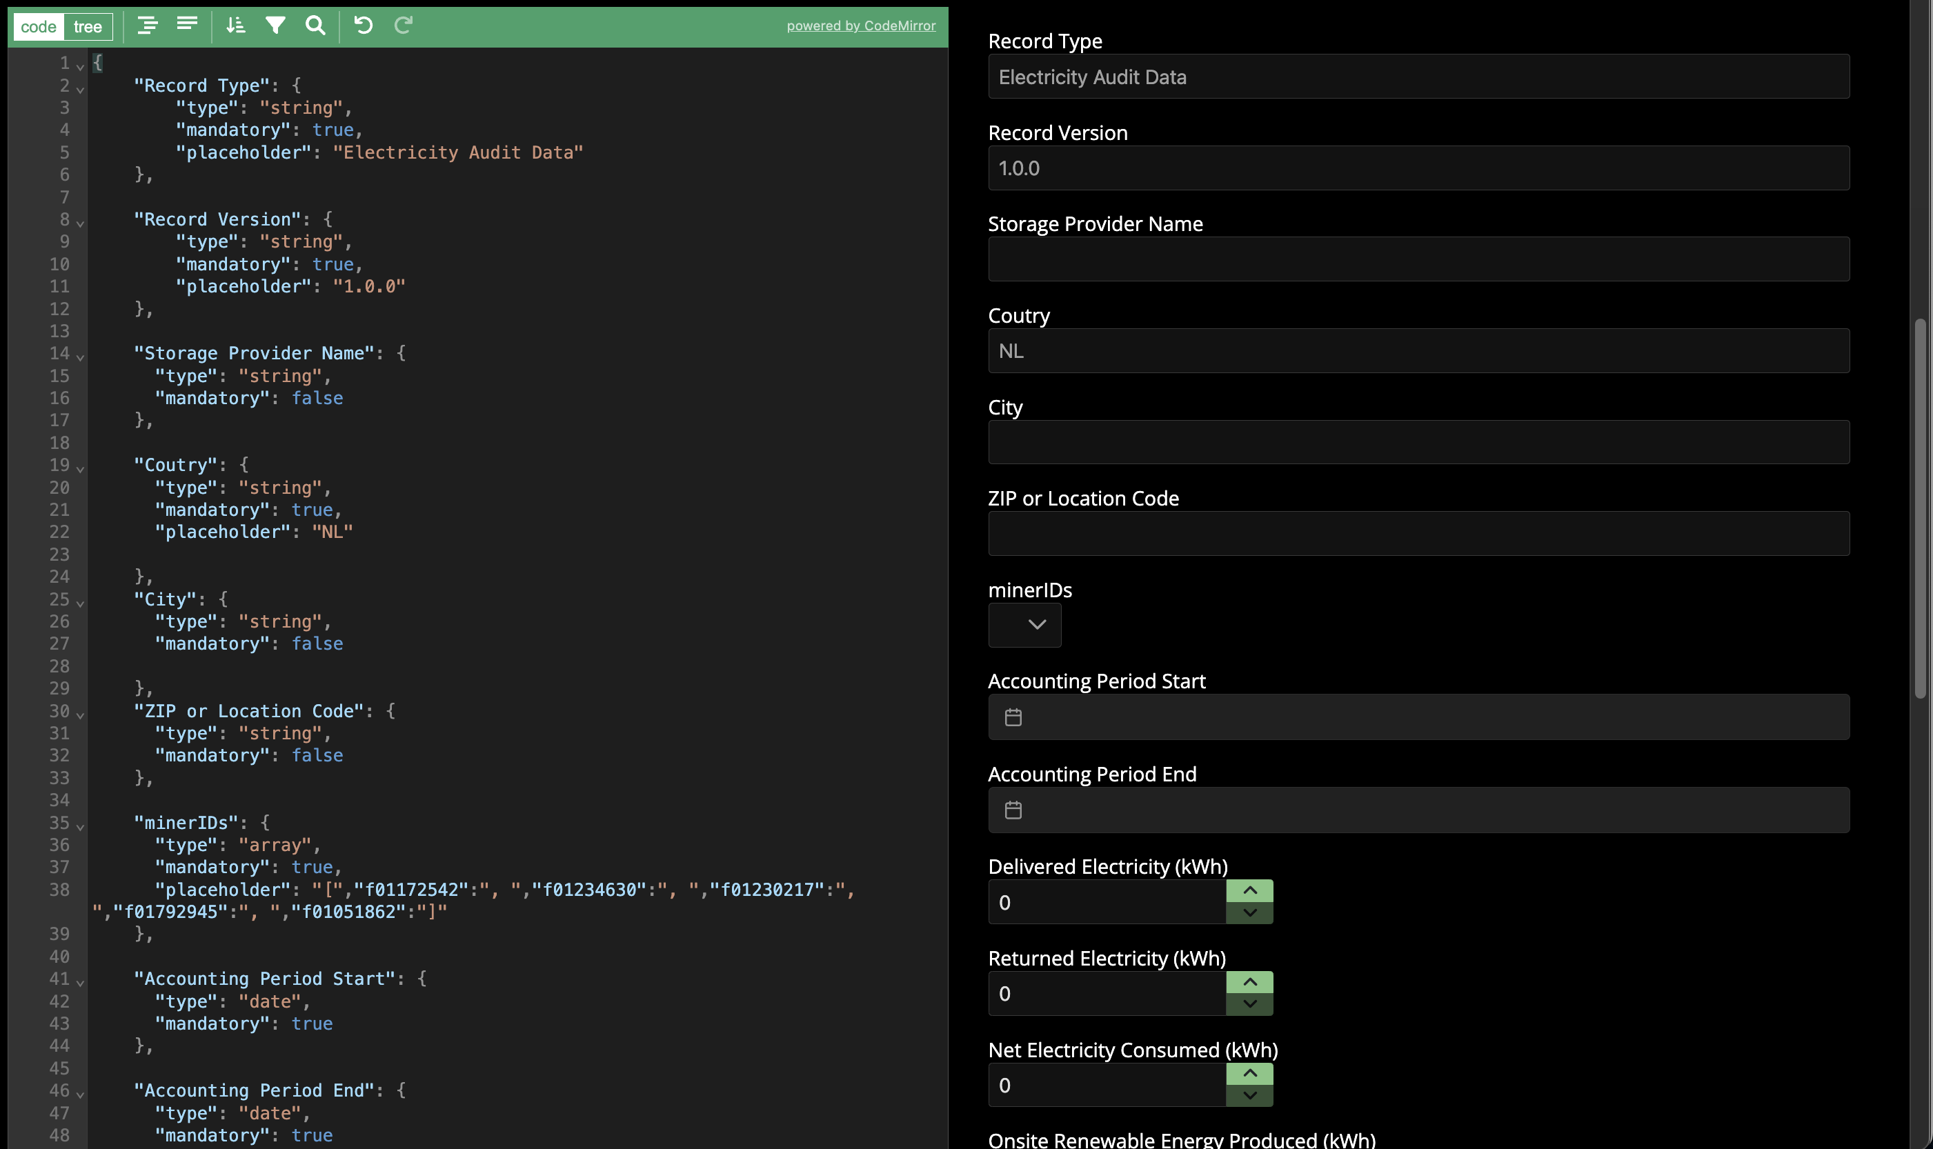1933x1149 pixels.
Task: Collapse the Record Type node on line 2
Action: (81, 89)
